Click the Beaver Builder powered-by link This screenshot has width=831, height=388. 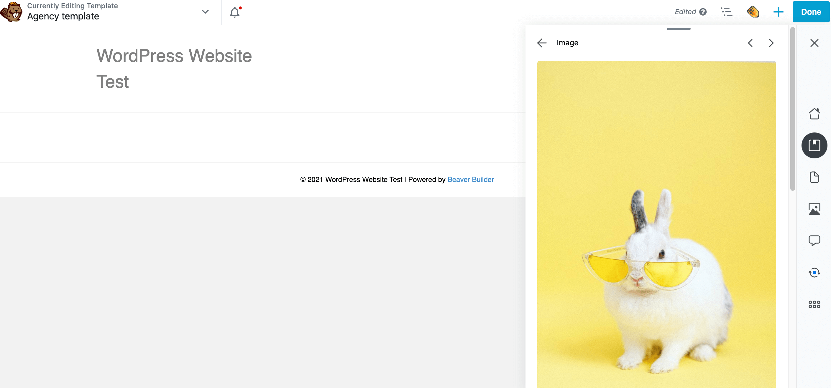[470, 180]
